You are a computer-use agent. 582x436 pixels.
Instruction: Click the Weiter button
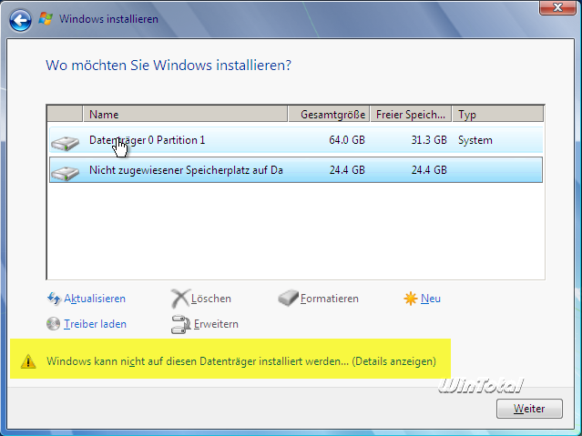click(x=529, y=409)
